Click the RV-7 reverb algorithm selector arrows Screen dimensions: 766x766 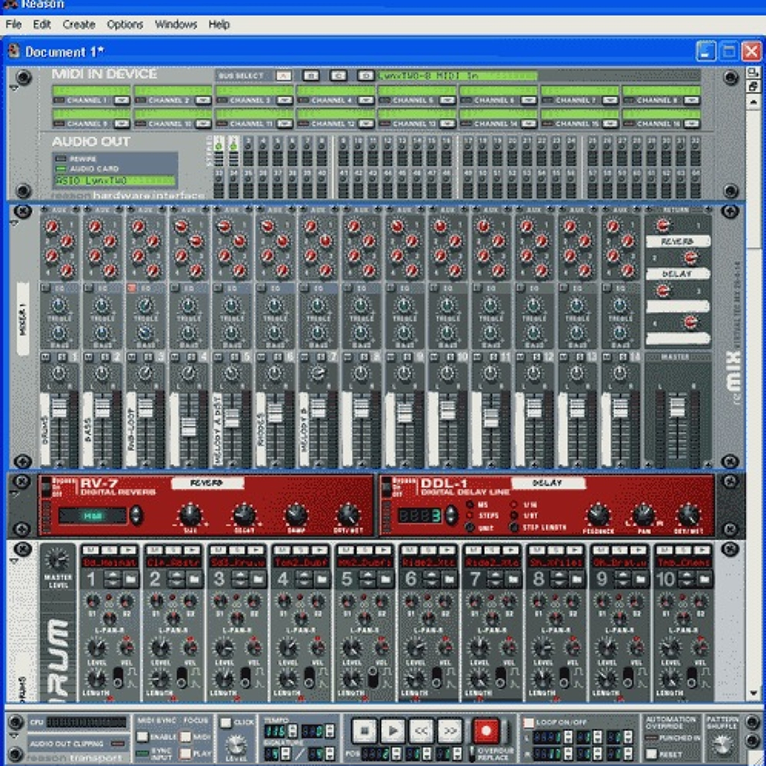[136, 516]
